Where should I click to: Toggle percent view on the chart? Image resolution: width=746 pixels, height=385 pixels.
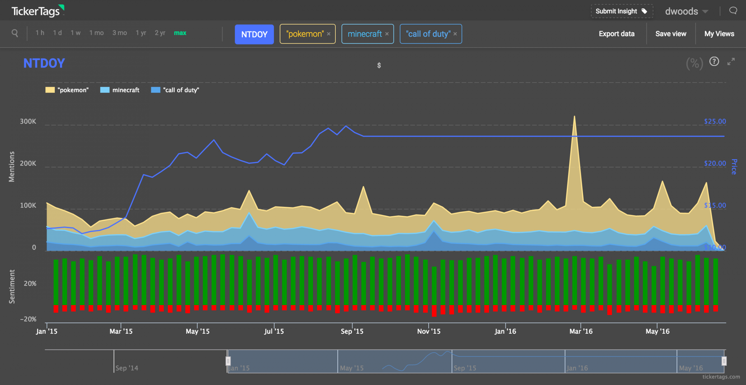click(x=695, y=63)
